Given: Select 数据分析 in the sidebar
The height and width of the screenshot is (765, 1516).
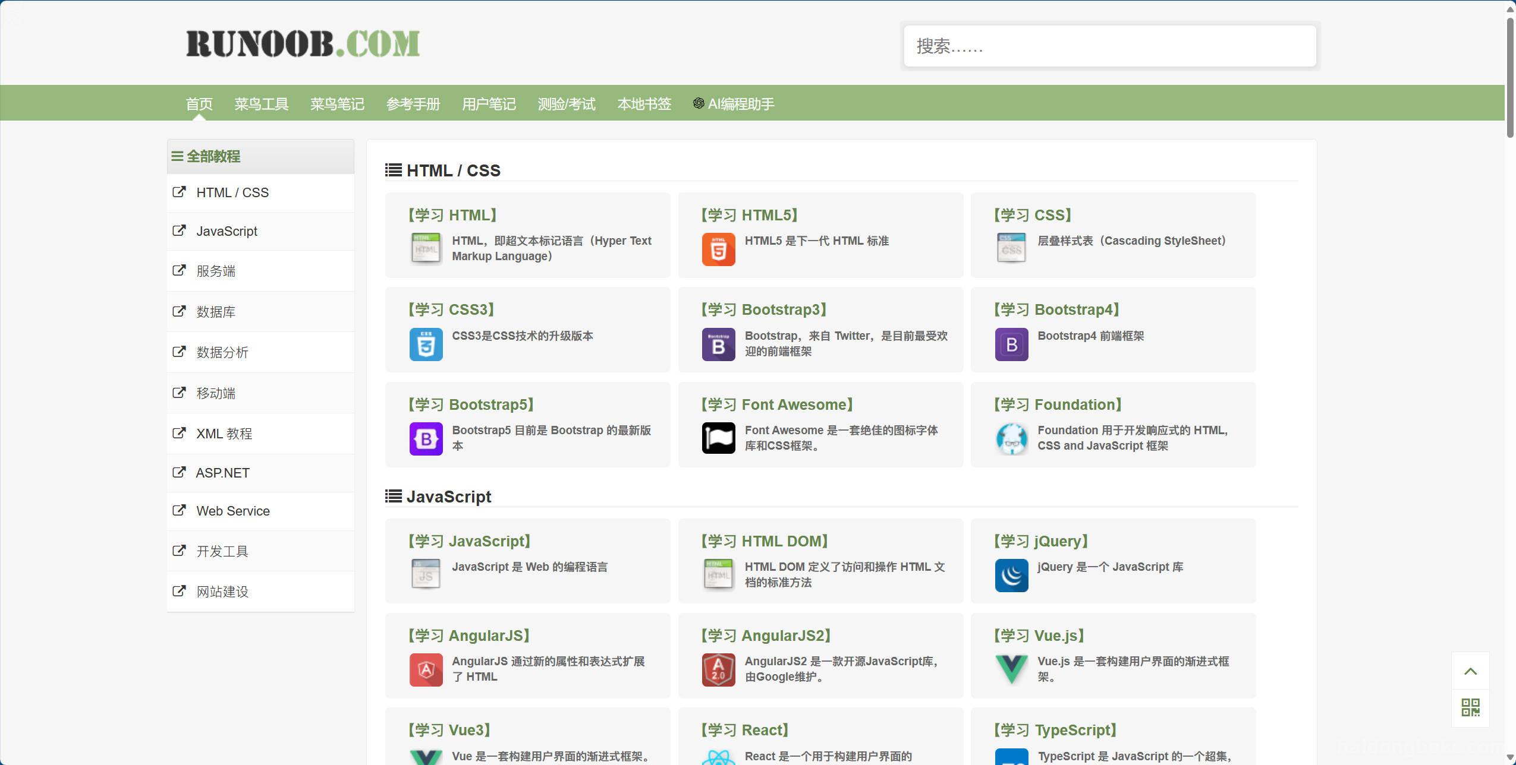Looking at the screenshot, I should 260,352.
